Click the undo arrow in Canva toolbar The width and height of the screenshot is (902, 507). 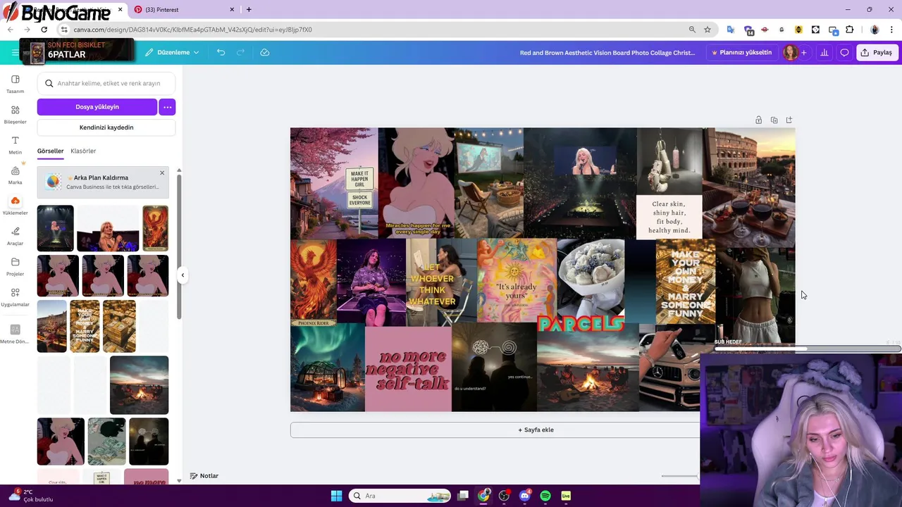pos(221,52)
